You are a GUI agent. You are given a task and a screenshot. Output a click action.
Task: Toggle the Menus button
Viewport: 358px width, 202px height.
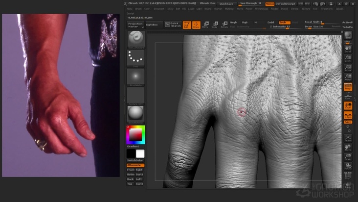[x=269, y=4]
